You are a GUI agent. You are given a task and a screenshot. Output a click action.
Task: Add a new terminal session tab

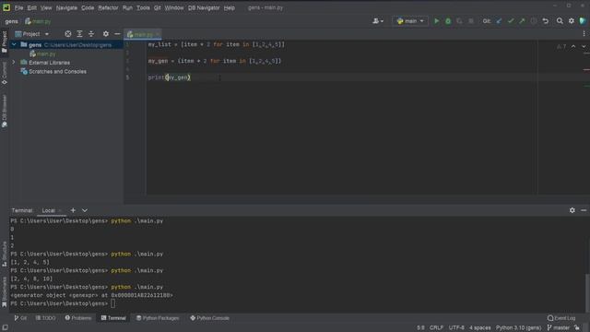click(x=73, y=210)
